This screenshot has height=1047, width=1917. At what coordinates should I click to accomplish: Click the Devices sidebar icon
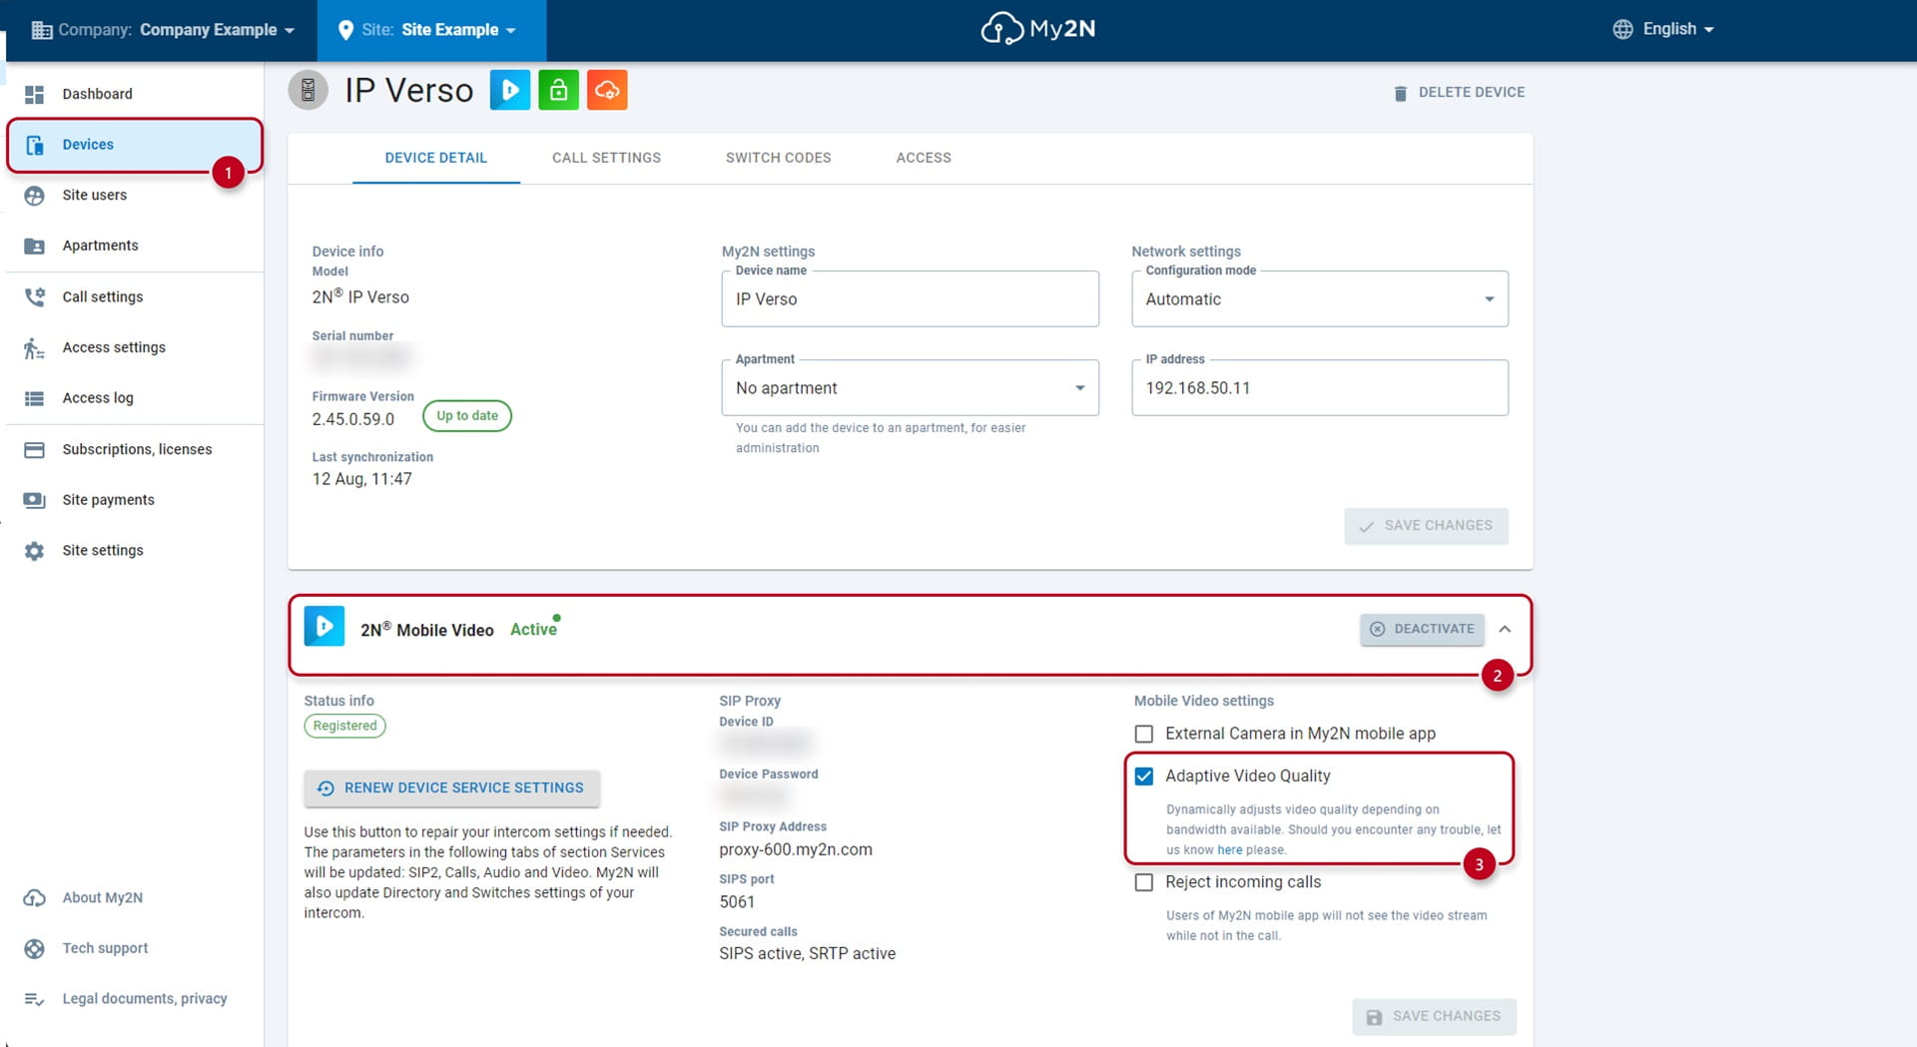[34, 145]
